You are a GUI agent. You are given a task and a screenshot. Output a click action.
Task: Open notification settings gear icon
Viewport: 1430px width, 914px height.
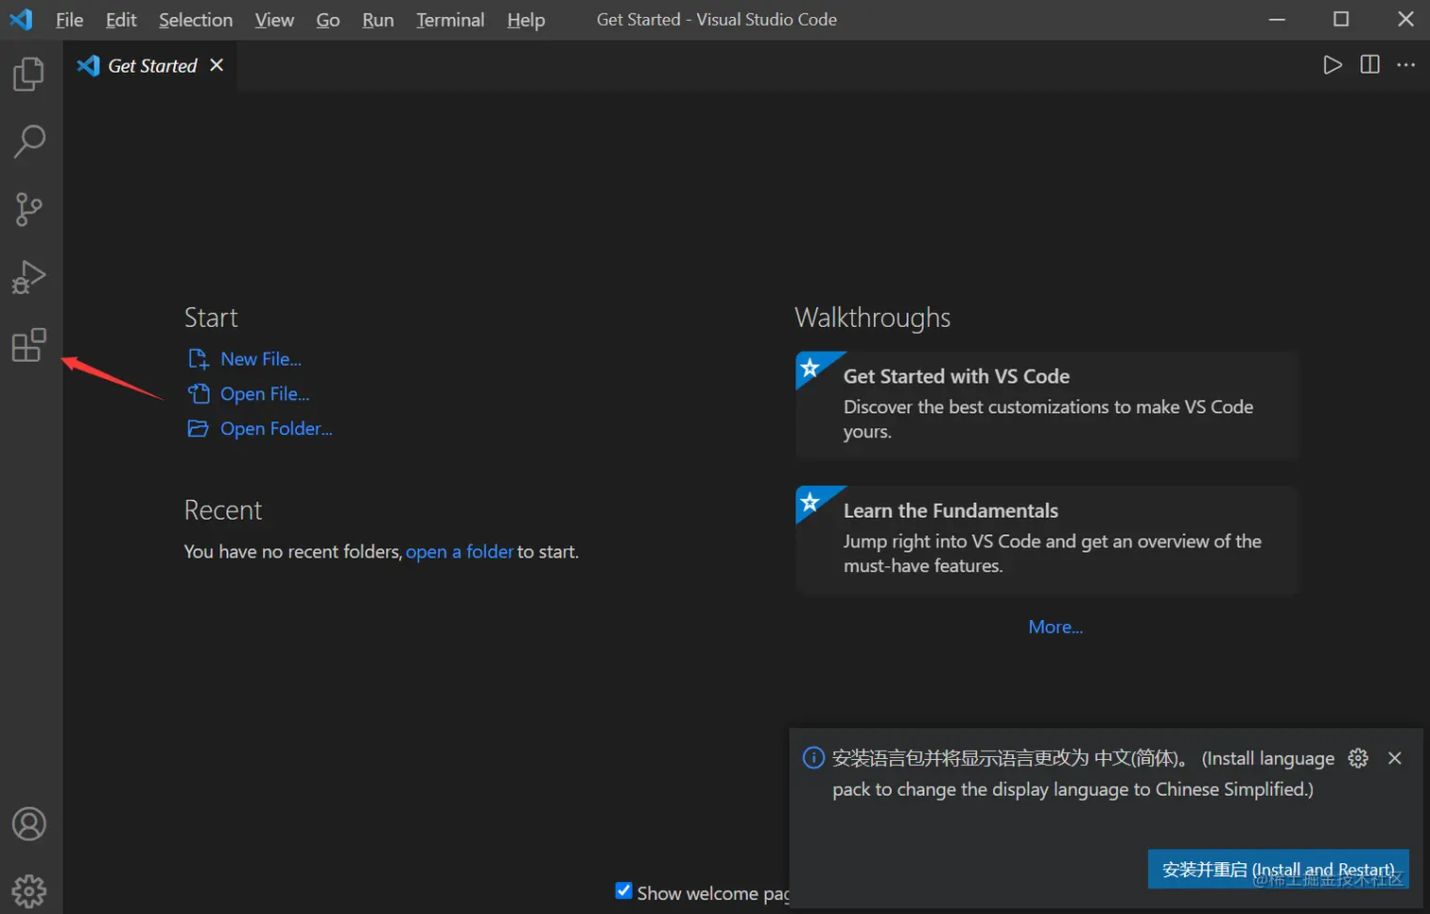pos(1358,758)
